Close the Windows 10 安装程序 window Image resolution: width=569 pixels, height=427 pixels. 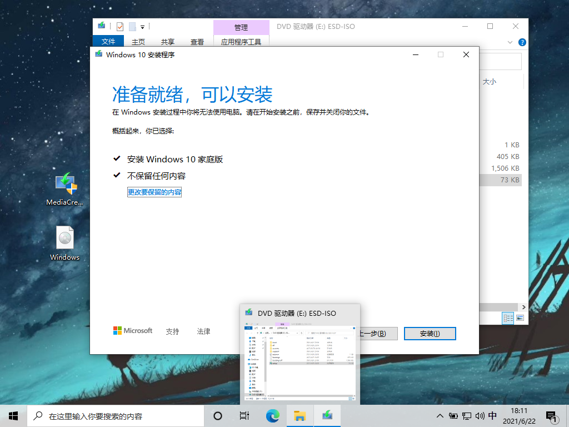pos(466,54)
